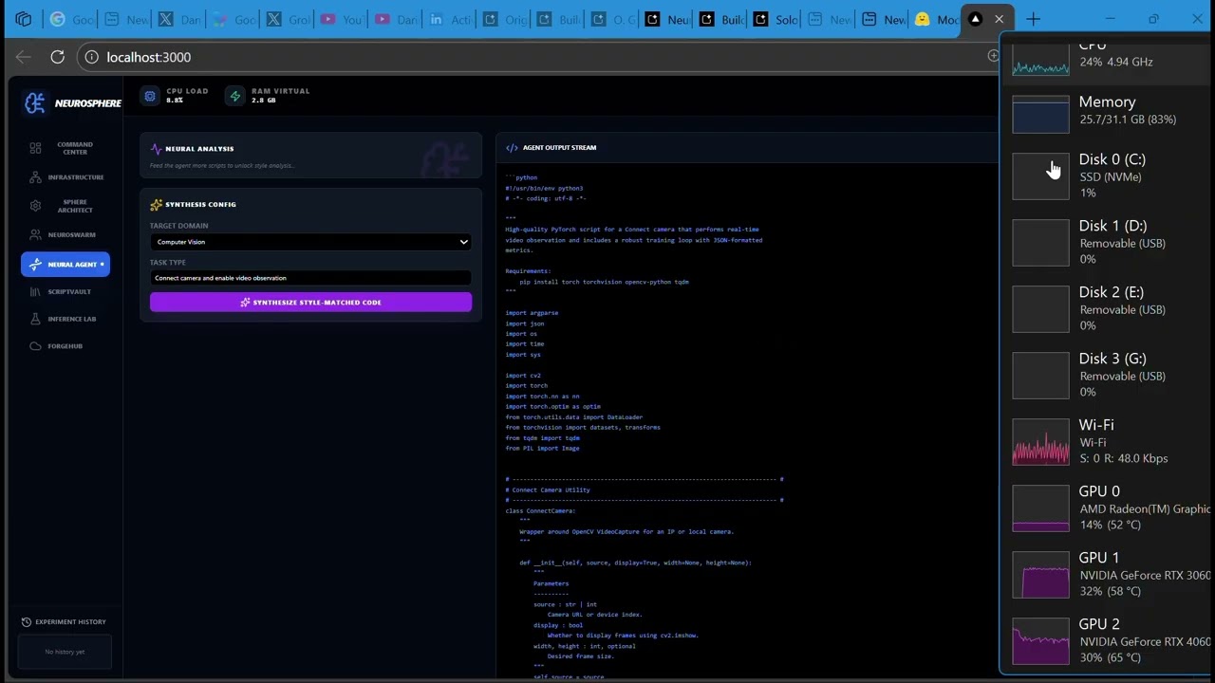Click Synthesize Style-Matched Code button
The width and height of the screenshot is (1215, 683).
(x=310, y=303)
